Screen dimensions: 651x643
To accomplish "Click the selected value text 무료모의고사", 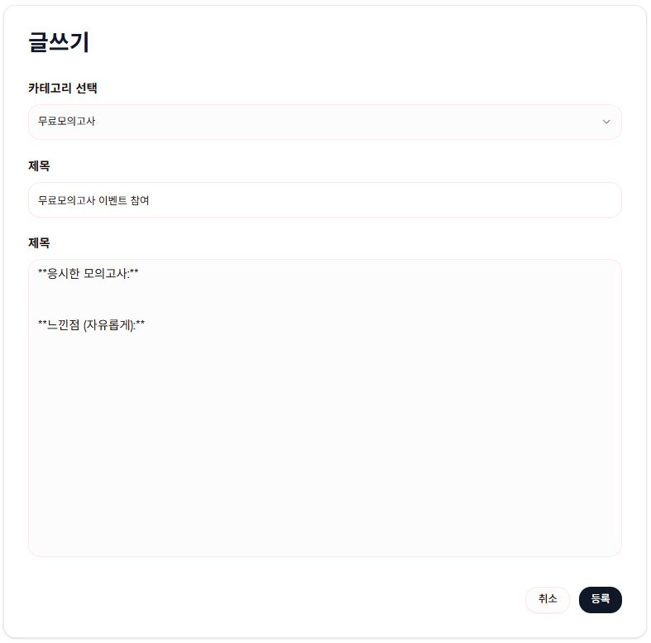I will [x=67, y=122].
